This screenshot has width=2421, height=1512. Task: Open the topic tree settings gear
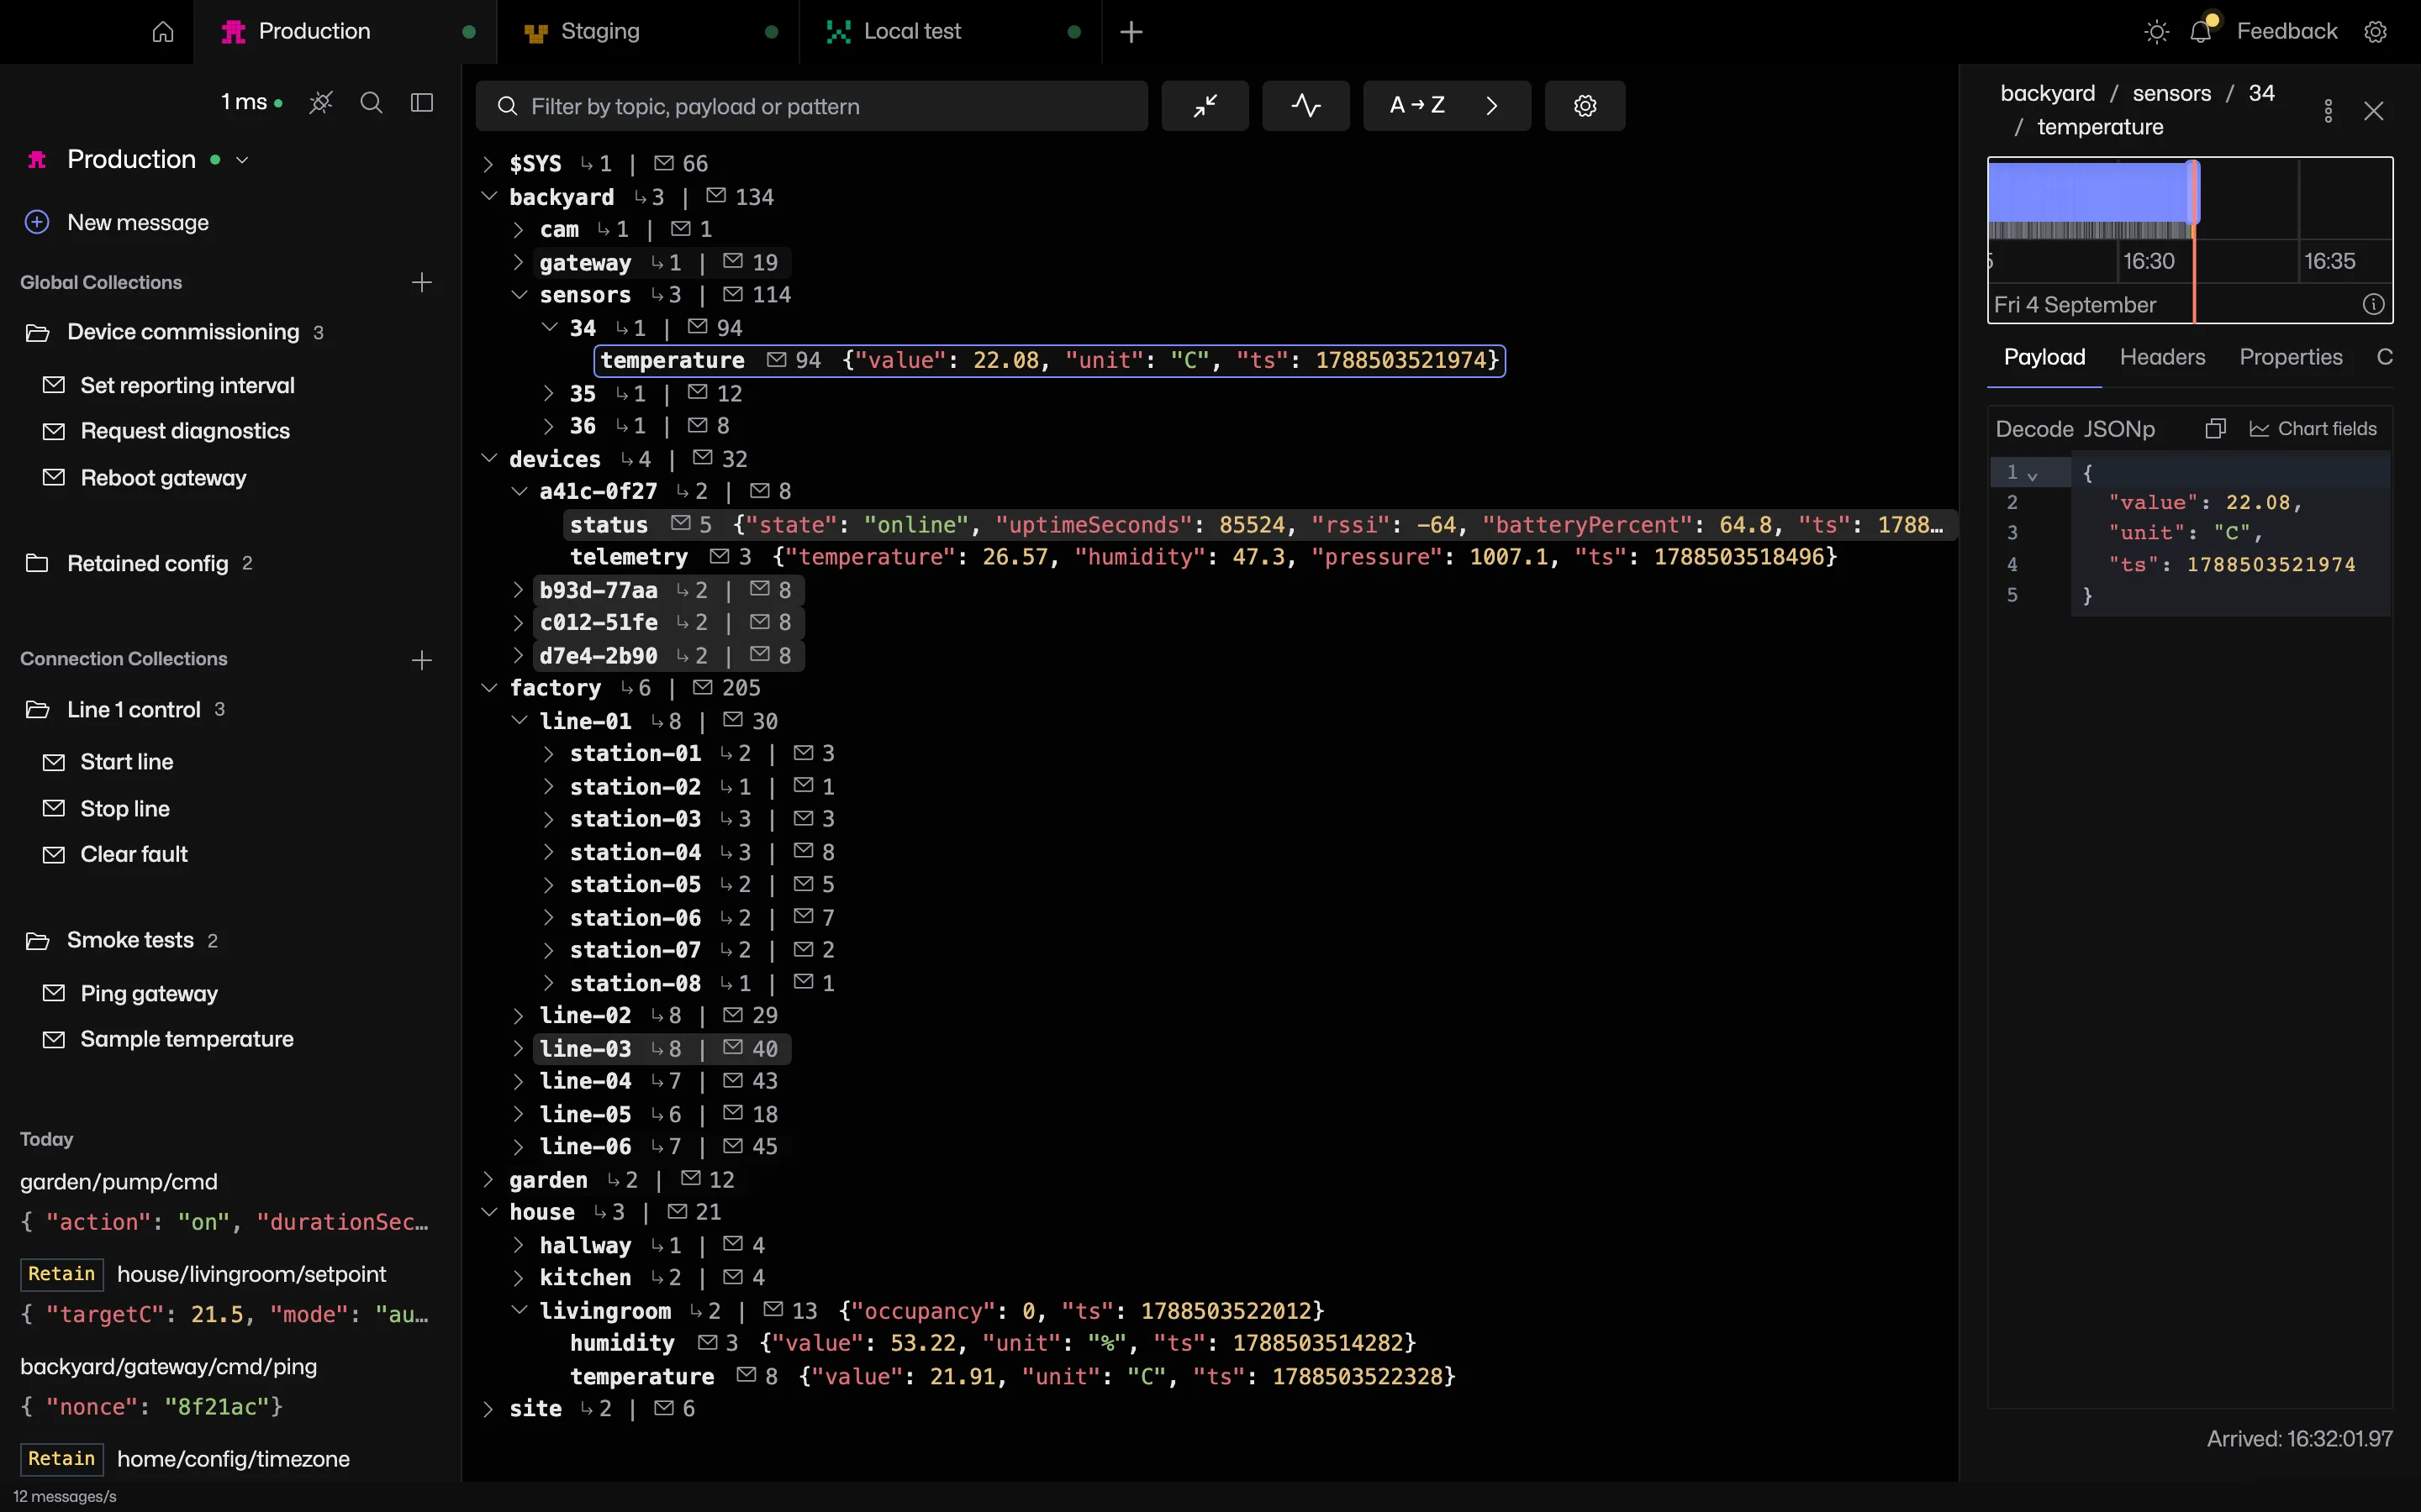pyautogui.click(x=1585, y=106)
